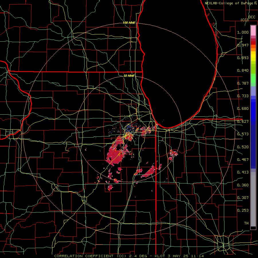
Task: Pick the bright green color bar segment
Action: point(253,78)
